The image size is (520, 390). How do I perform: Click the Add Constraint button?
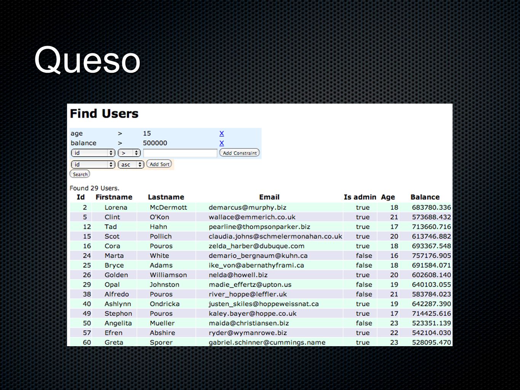point(240,153)
